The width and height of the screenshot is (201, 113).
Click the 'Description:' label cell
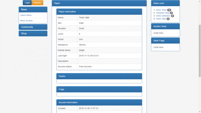pyautogui.click(x=67, y=61)
